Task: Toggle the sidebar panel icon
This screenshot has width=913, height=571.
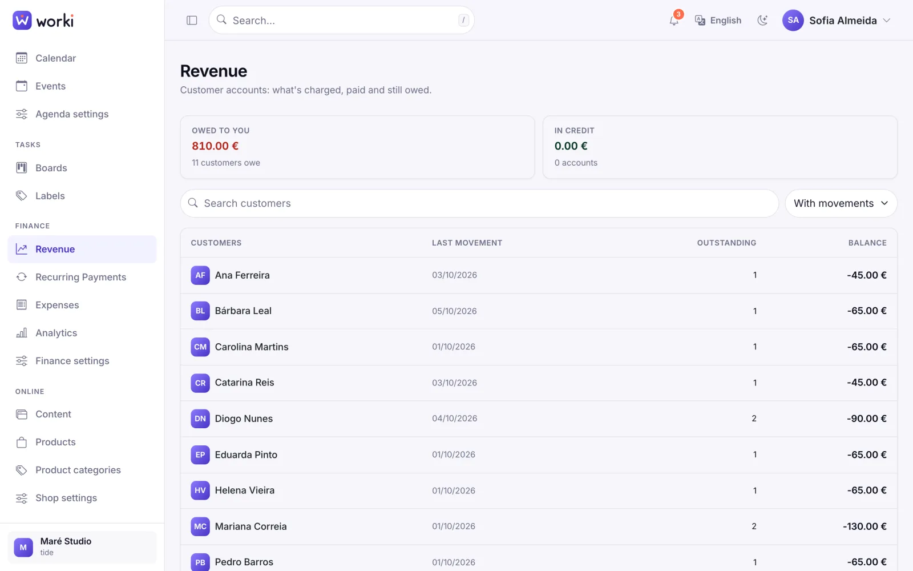Action: tap(192, 21)
